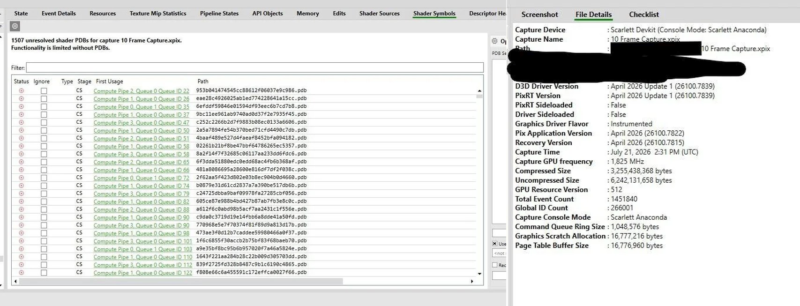The width and height of the screenshot is (800, 306).
Task: Click the error status icon for 6f3dda51880edc0edd68ac4fb6b368af.pdb
Action: coord(21,162)
